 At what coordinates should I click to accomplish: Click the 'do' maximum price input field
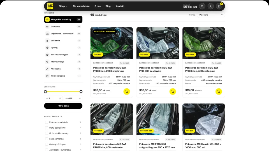(x=73, y=98)
